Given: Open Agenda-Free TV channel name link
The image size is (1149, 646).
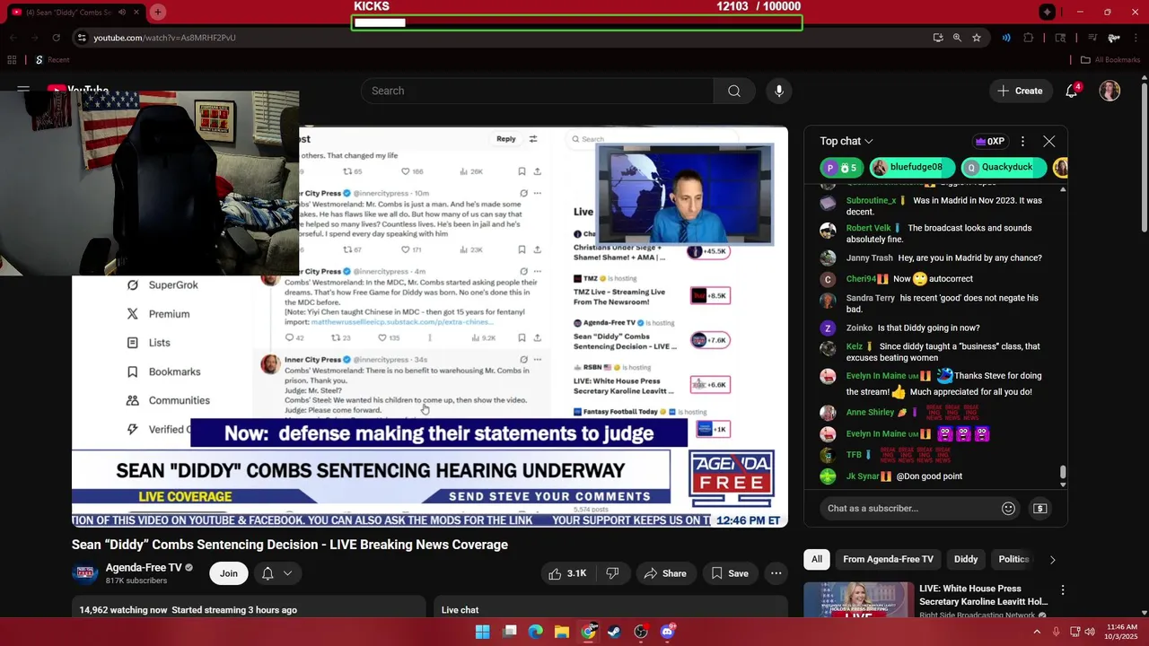Looking at the screenshot, I should [144, 567].
